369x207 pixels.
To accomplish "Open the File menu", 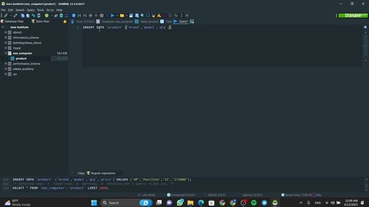I will coord(3,10).
